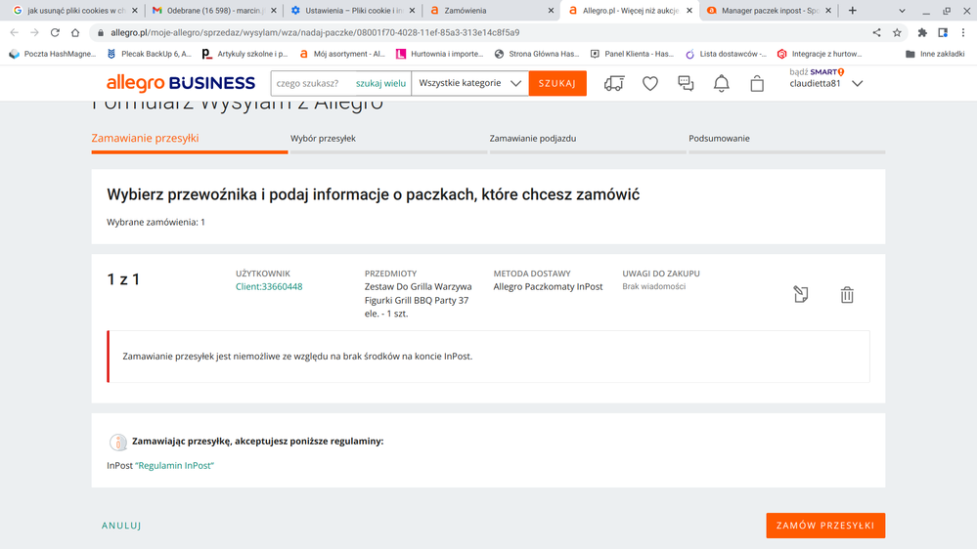Open Hurtownia i importe bookmark
Screen dimensions: 977x549
tap(440, 54)
